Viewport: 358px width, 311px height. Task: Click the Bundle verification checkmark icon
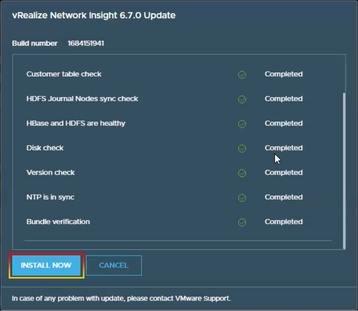point(242,222)
